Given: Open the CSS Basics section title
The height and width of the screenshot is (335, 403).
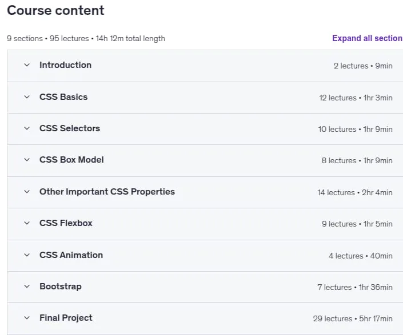Looking at the screenshot, I should [63, 97].
